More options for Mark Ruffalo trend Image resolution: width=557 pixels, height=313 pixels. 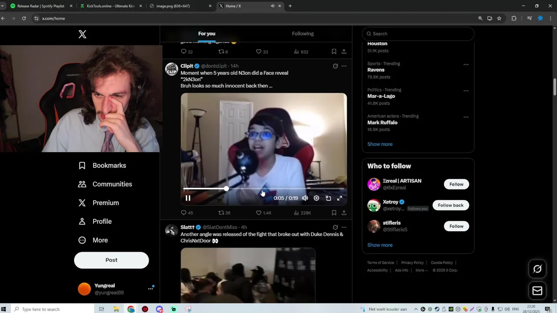466,117
